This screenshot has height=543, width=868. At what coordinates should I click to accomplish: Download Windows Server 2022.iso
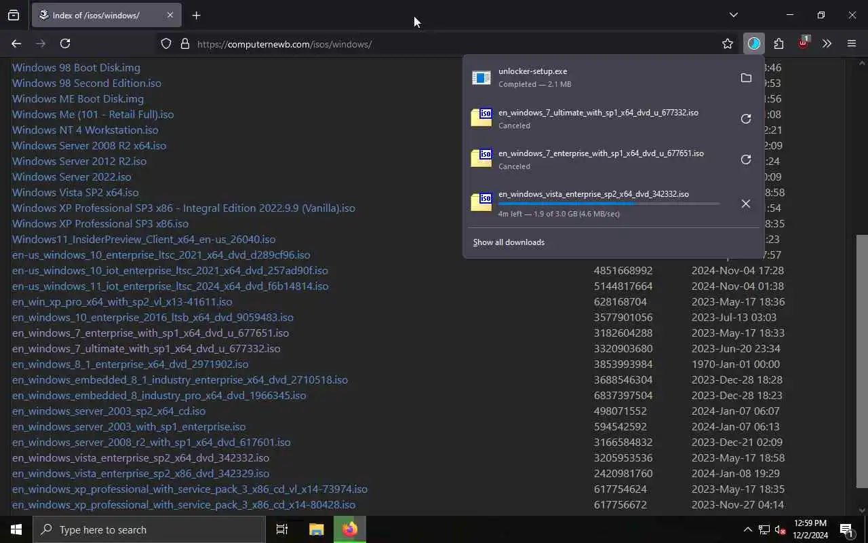72,177
